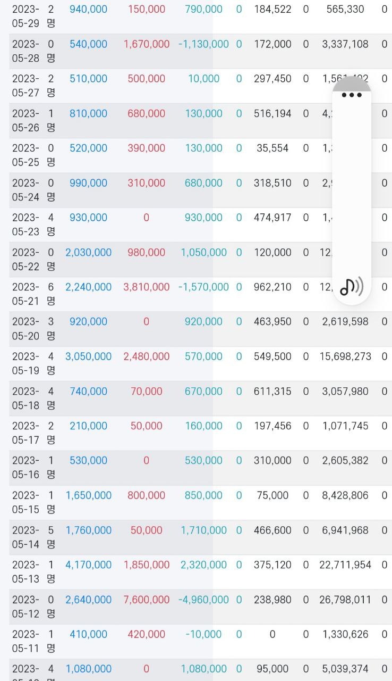This screenshot has width=392, height=681.
Task: Select deposit amount 2,240,000 for 05-21
Action: coord(89,287)
